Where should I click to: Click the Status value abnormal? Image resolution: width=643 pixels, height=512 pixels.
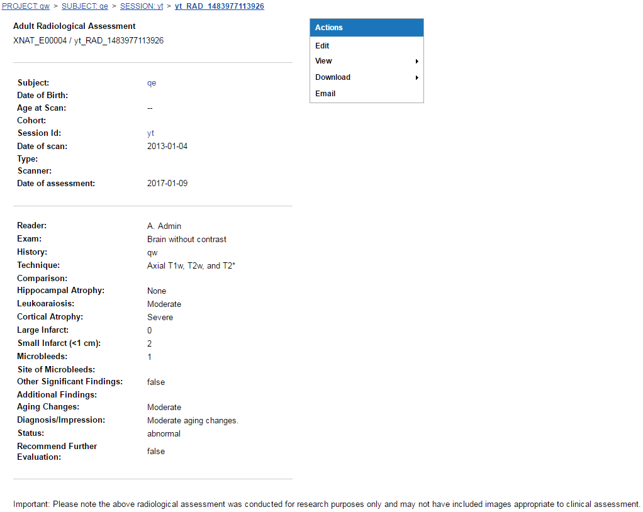click(x=164, y=434)
